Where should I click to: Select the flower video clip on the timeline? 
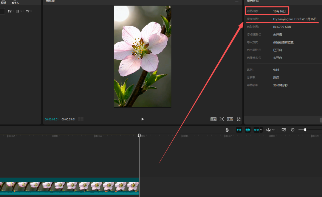(69, 186)
